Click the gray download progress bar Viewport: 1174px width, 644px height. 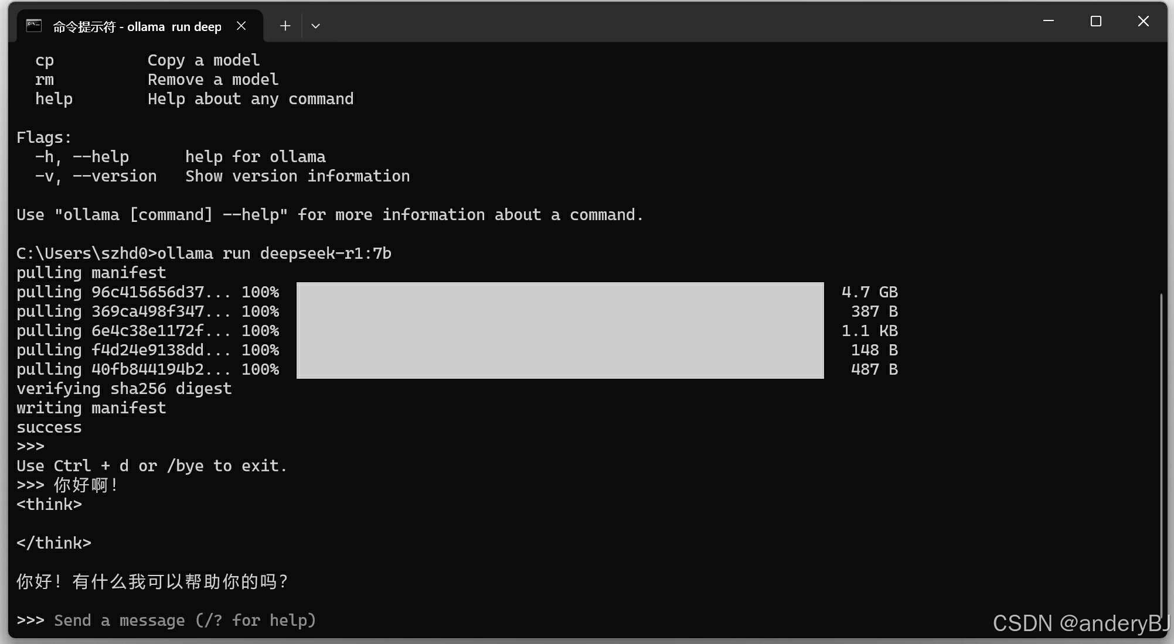click(x=560, y=330)
